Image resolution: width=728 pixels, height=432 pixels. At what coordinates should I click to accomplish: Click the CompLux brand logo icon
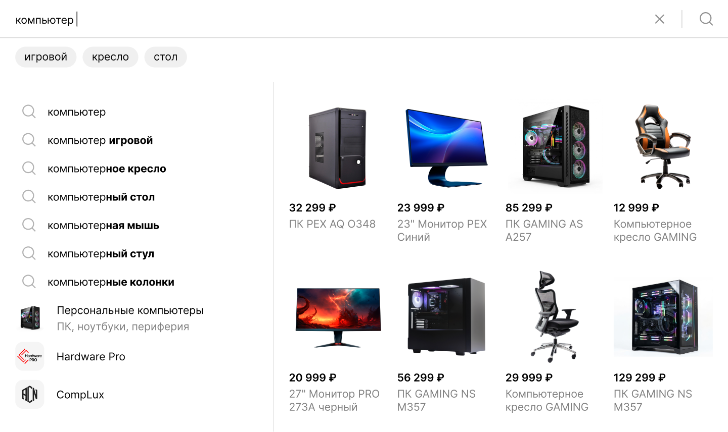30,395
